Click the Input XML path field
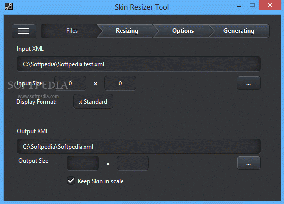The width and height of the screenshot is (284, 204). (139, 64)
